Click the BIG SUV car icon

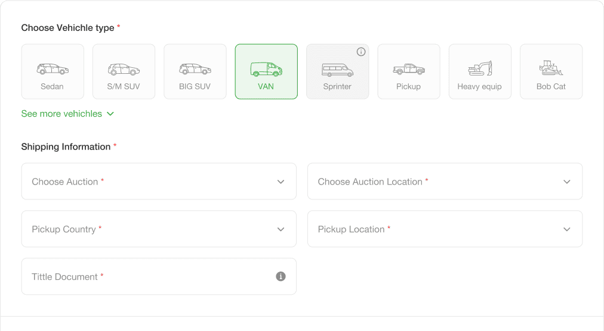(x=195, y=69)
